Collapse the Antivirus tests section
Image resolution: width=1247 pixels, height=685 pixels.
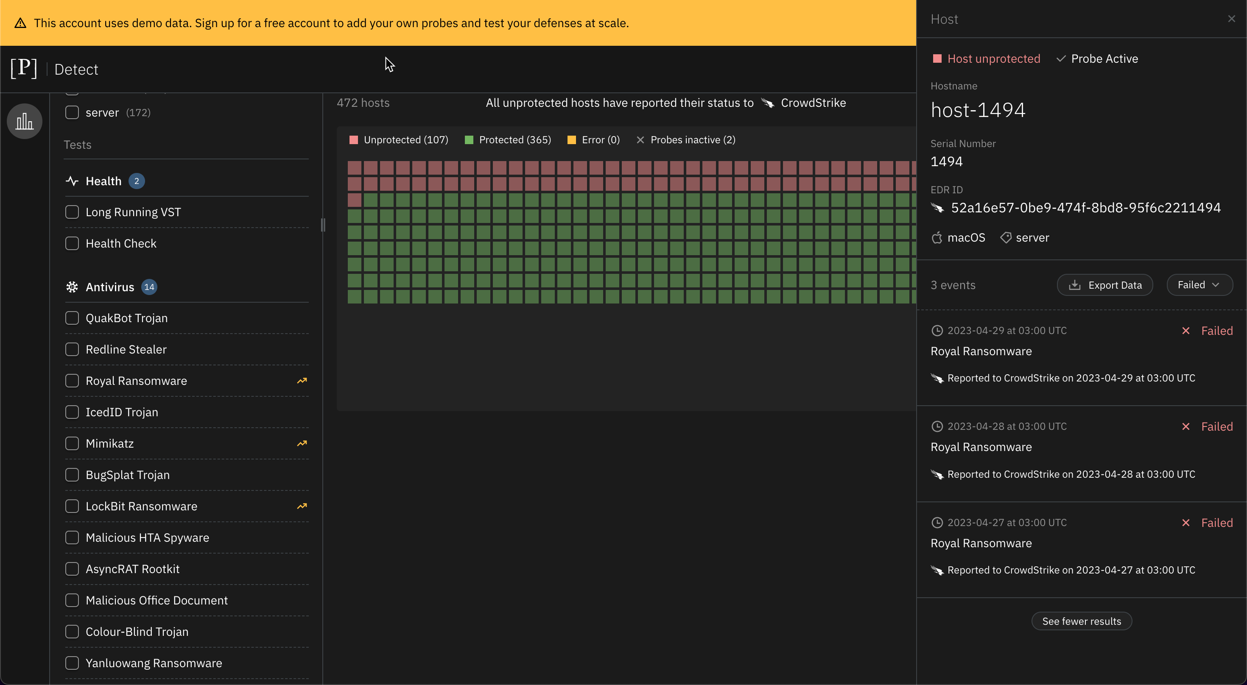110,287
